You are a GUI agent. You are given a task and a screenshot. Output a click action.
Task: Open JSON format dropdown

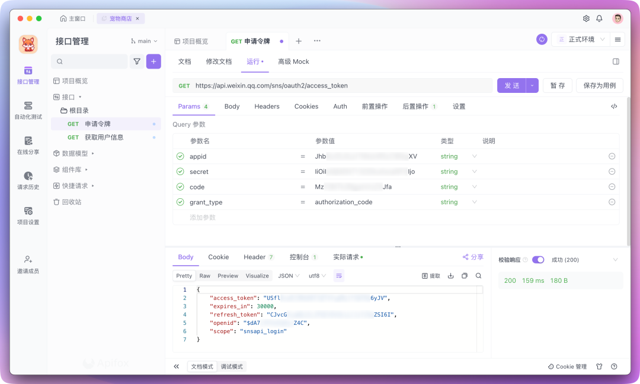pyautogui.click(x=289, y=276)
